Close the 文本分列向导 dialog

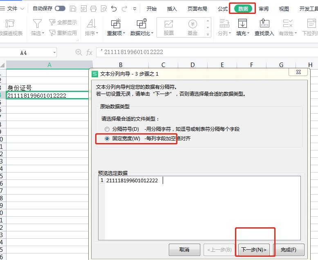(298, 72)
